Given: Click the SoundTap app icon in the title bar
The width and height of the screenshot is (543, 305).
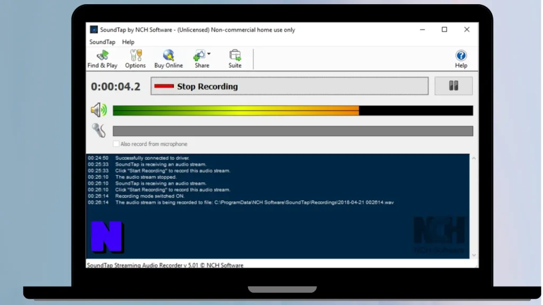Looking at the screenshot, I should (93, 30).
